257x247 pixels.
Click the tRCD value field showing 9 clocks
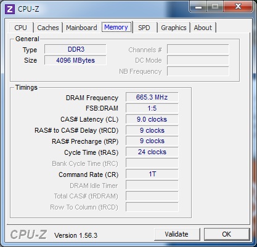[152, 130]
